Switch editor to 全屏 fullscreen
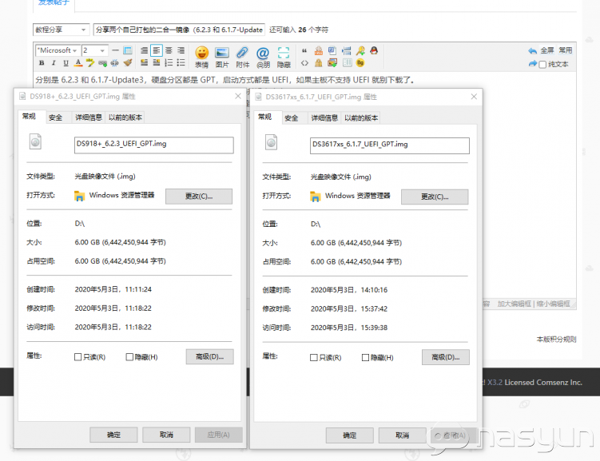 547,50
